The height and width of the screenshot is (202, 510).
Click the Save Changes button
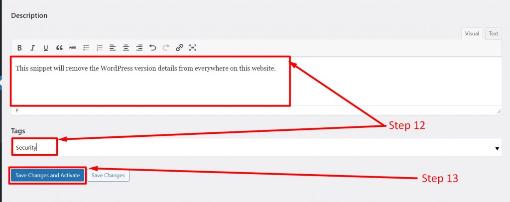tap(108, 175)
